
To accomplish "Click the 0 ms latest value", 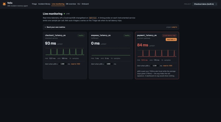I will click(x=95, y=43).
